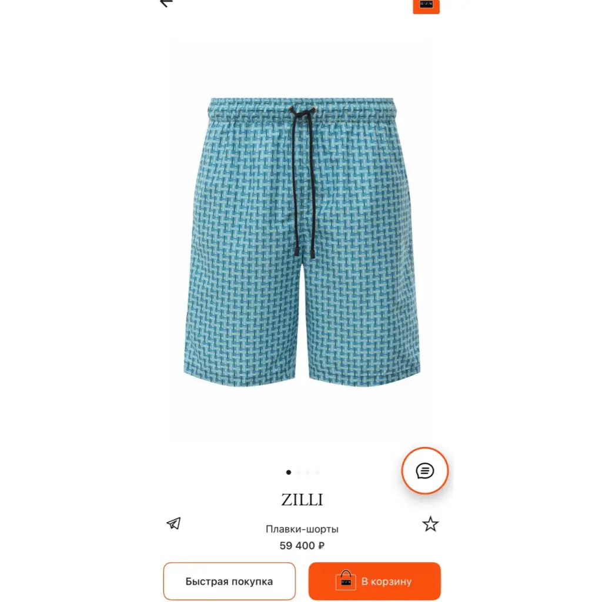
Task: Select the first active image indicator dot
Action: (x=289, y=472)
